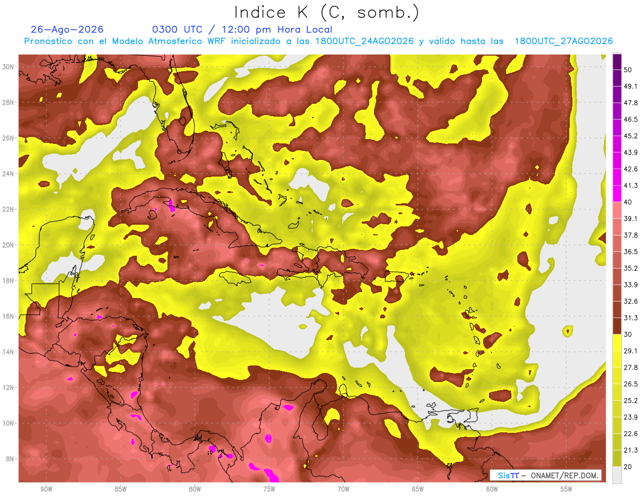This screenshot has height=496, width=642.
Task: Click the time text "0300 UTC / 12:00 pm Hora Local"
Action: coord(242,29)
